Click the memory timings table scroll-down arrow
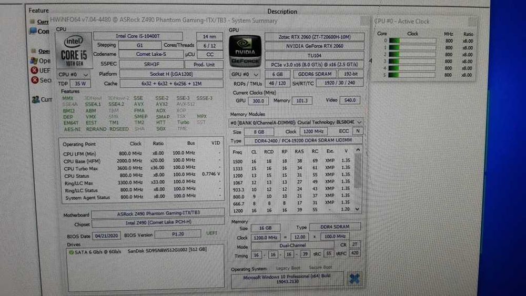Viewport: 526px width, 296px height. [x=357, y=209]
